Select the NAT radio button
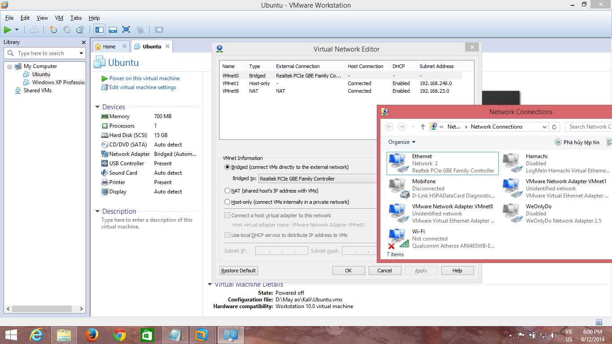The width and height of the screenshot is (612, 344). [x=227, y=191]
